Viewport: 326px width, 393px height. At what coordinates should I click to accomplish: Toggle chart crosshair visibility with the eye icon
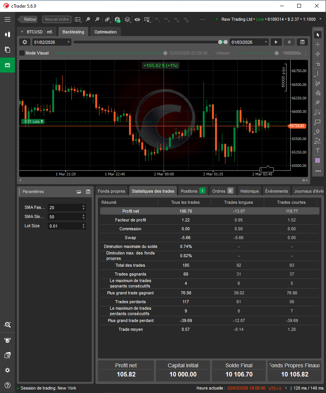(x=137, y=20)
